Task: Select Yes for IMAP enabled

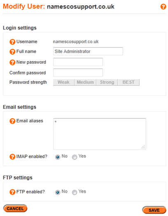Action: [75, 157]
